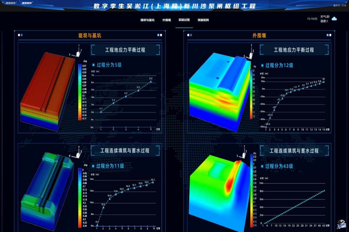Click the 13.7 point on 11-level chart
This screenshot has height=232, width=349.
pos(153,182)
